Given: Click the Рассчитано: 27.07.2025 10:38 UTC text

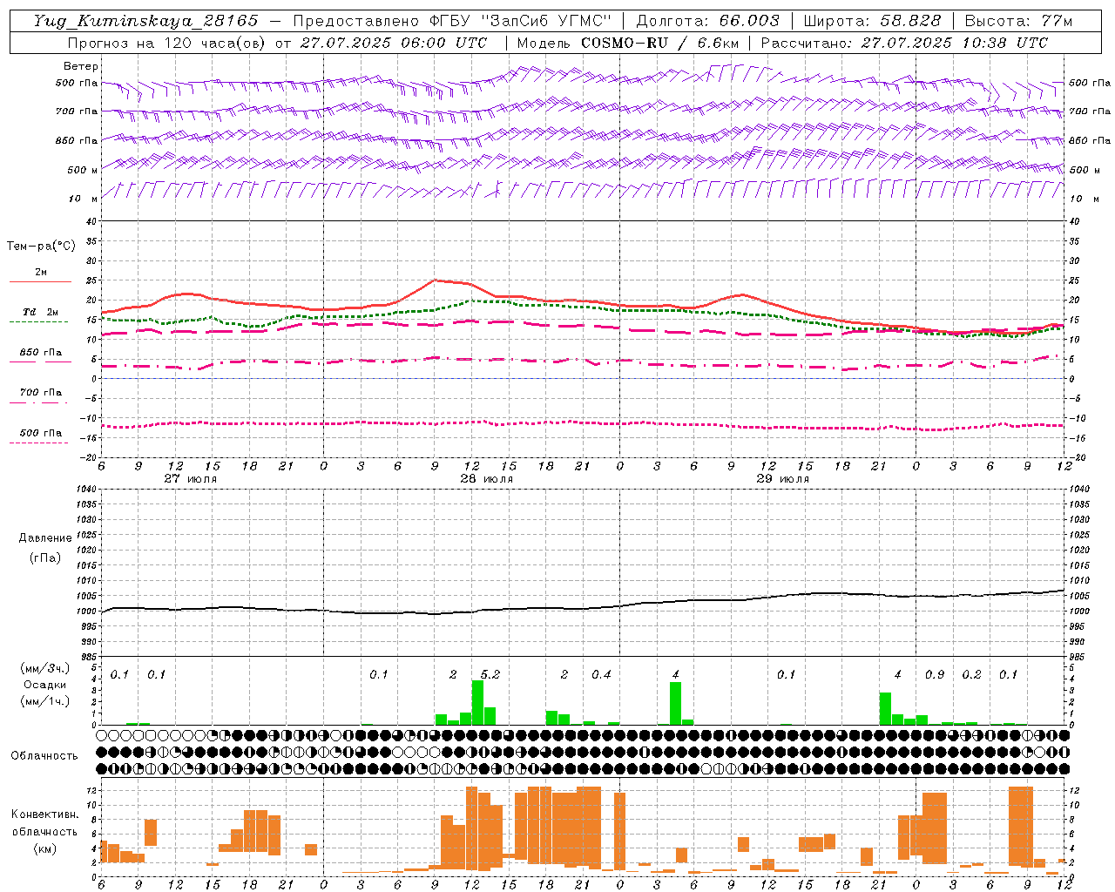Looking at the screenshot, I should coord(904,43).
